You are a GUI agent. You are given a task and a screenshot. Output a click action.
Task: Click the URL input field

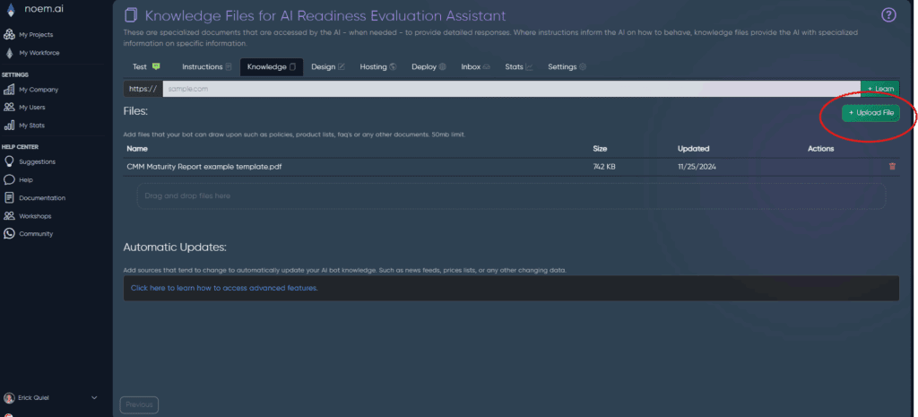511,89
